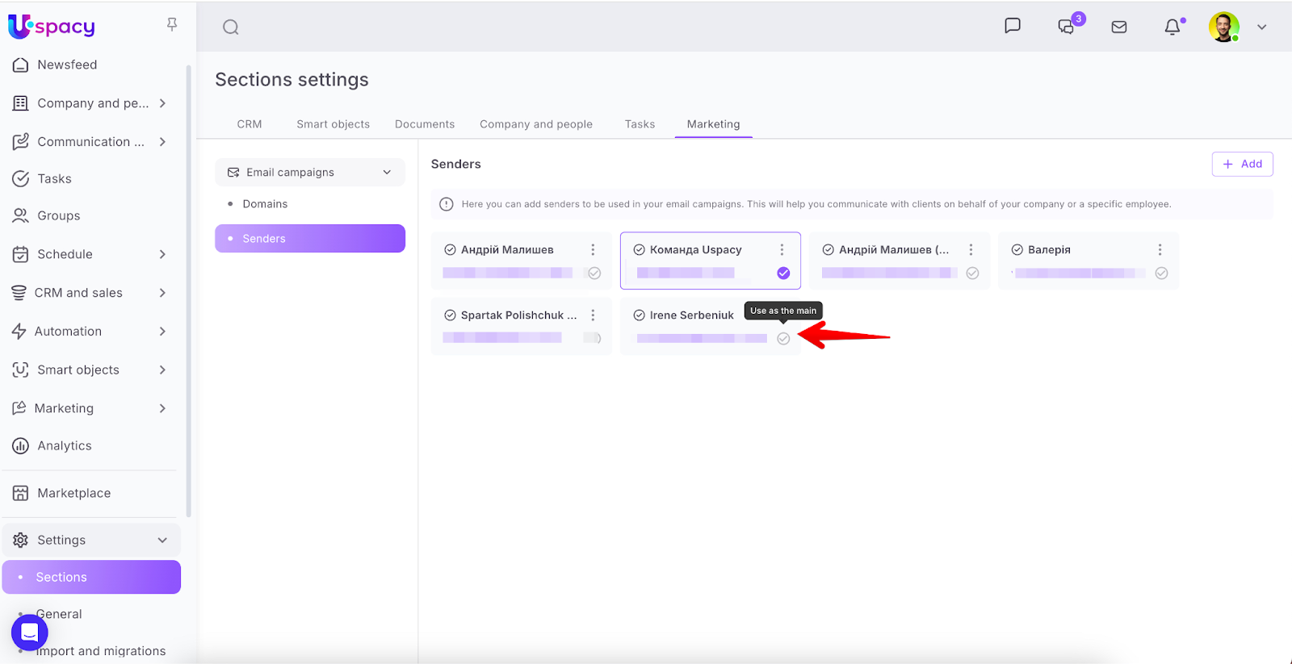Mark first Андрій Малишев sender as main
This screenshot has height=664, width=1292.
click(x=594, y=274)
